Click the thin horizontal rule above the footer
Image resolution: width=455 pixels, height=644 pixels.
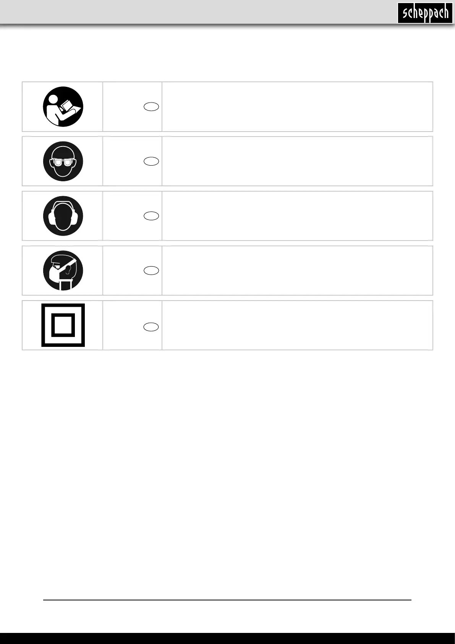coord(227,600)
